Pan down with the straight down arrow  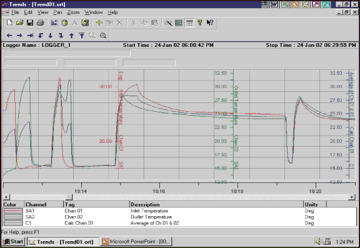click(51, 36)
